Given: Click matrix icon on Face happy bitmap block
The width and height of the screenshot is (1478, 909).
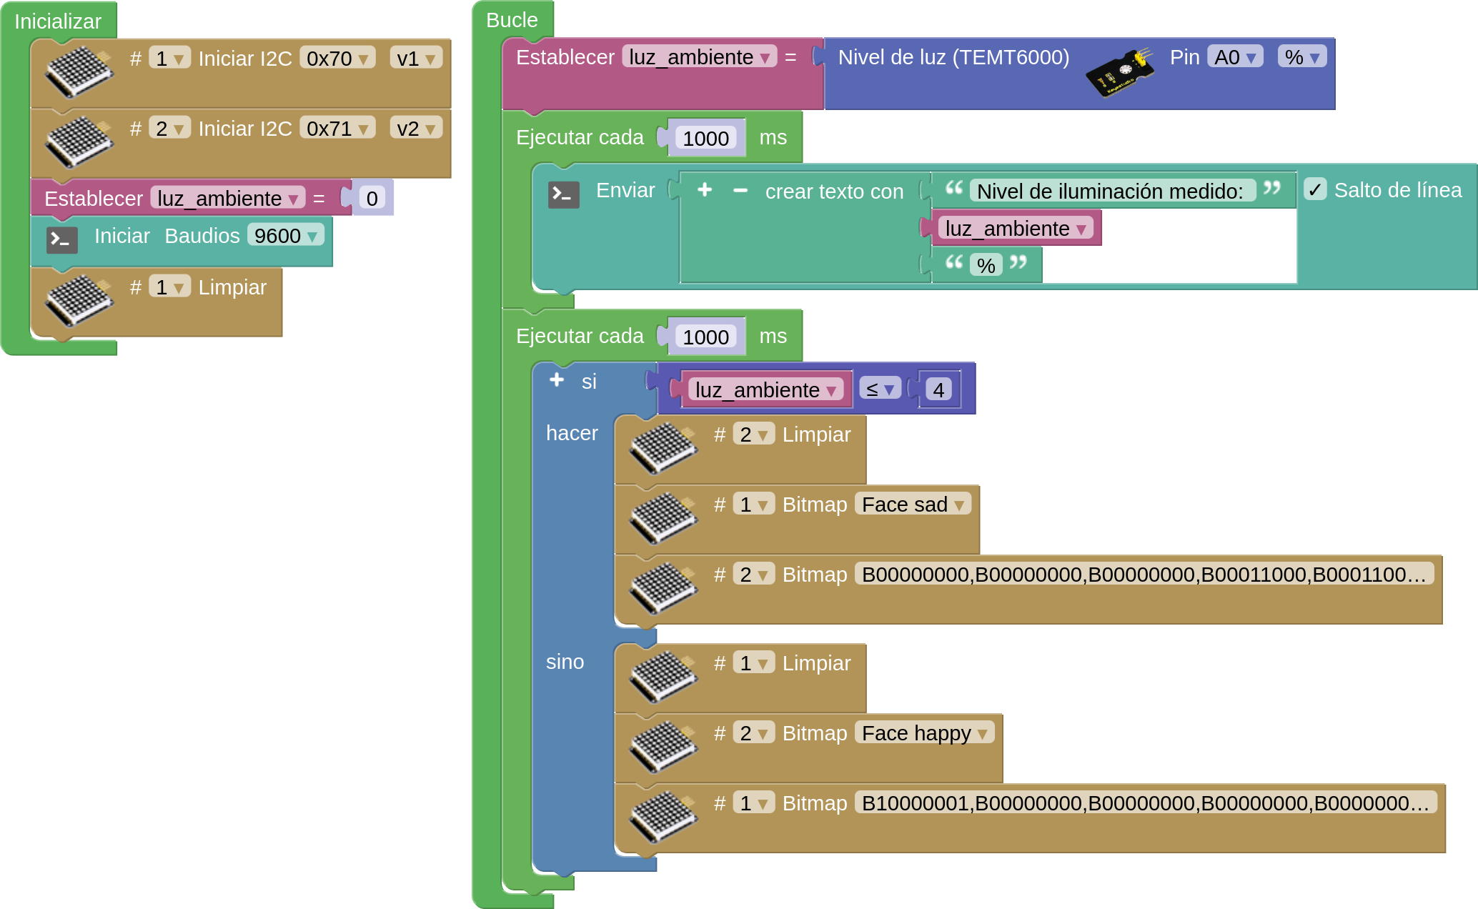Looking at the screenshot, I should pyautogui.click(x=663, y=746).
